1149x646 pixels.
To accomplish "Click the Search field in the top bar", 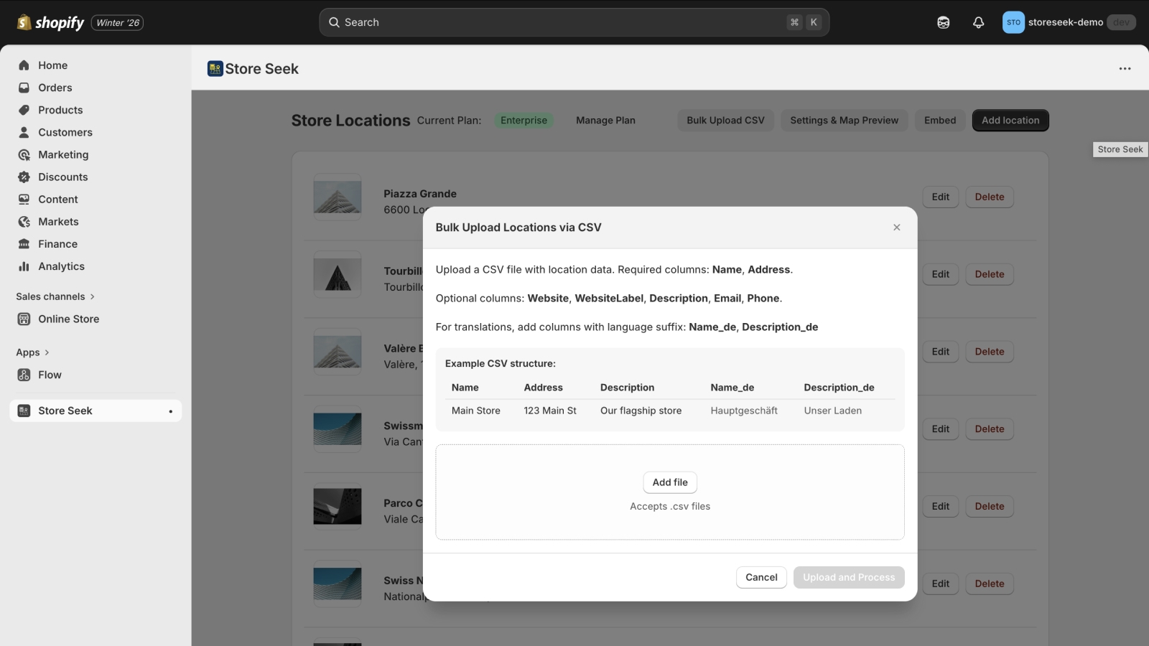I will (574, 22).
